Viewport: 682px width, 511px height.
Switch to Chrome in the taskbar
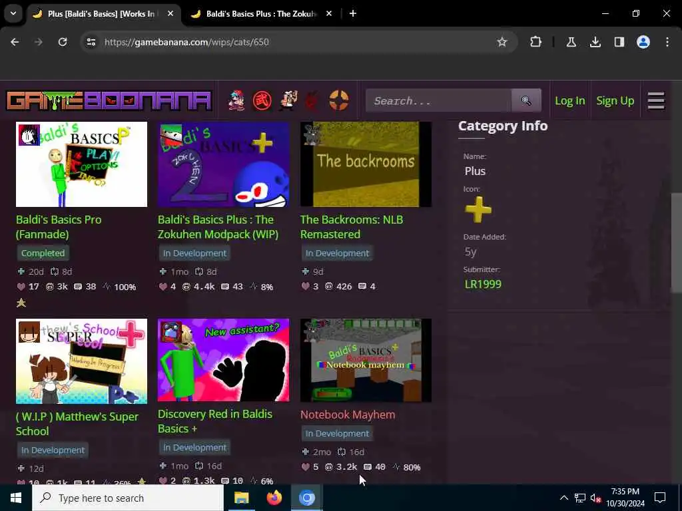(306, 498)
